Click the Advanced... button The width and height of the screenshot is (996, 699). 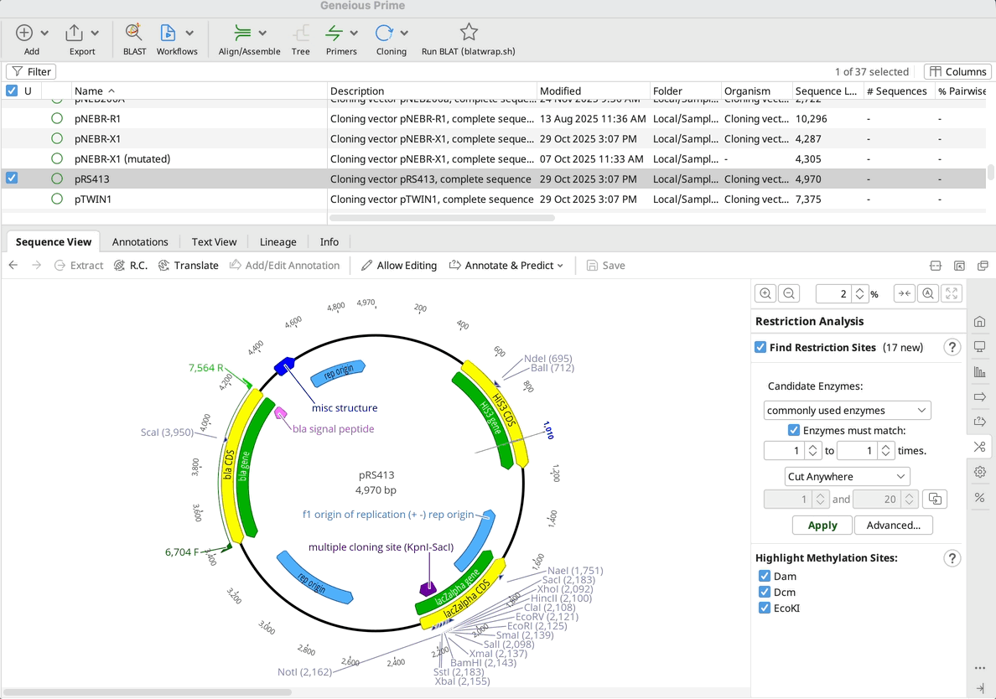[x=893, y=526]
